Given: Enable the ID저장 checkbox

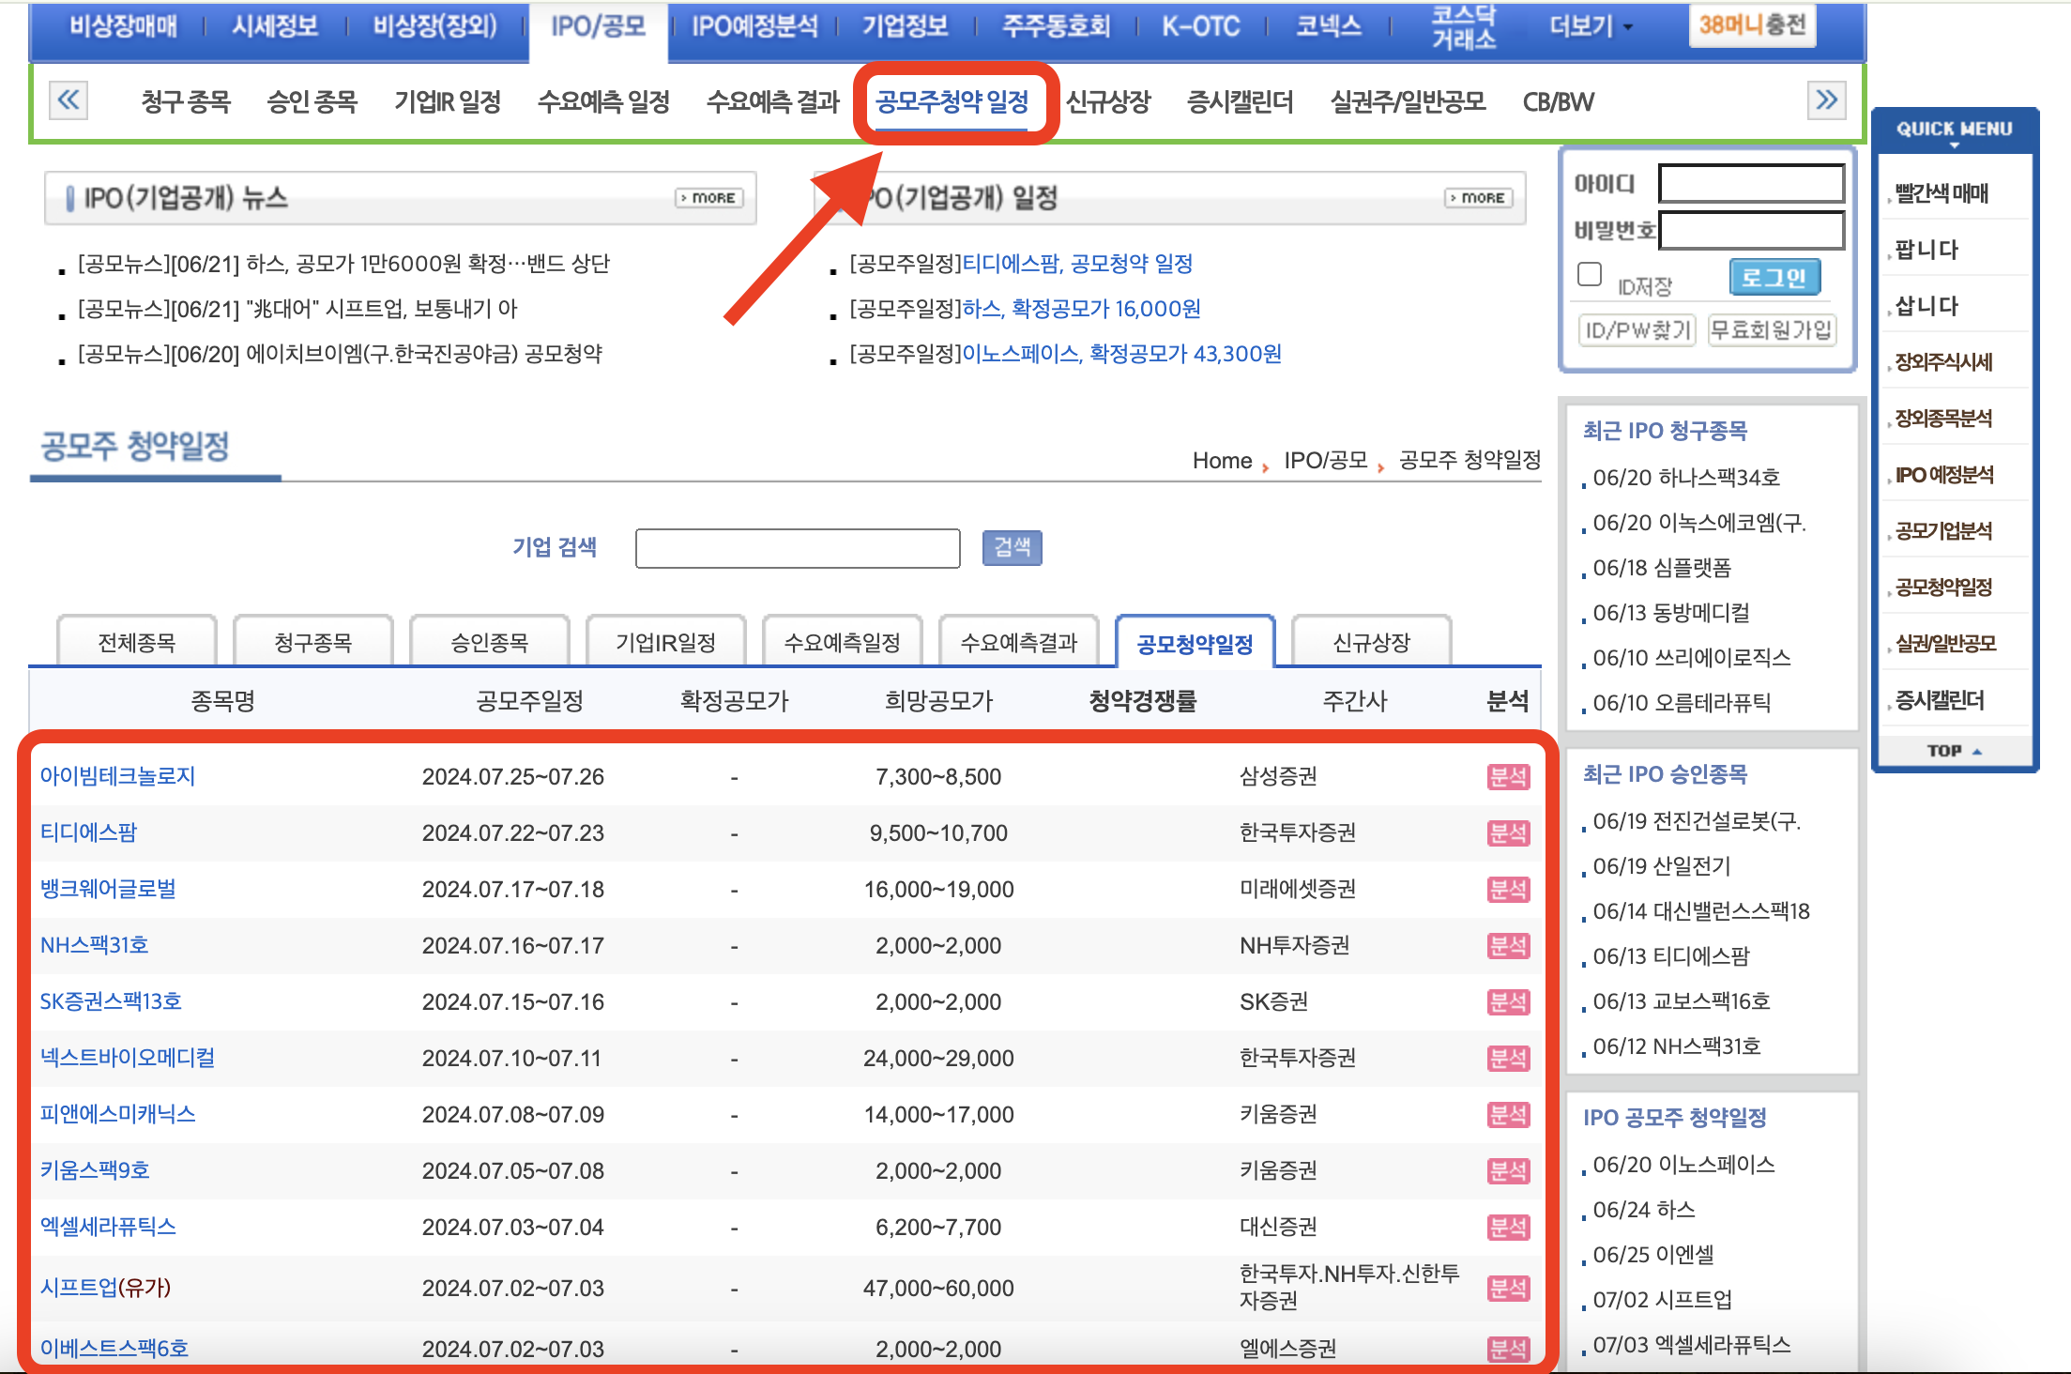Looking at the screenshot, I should [x=1590, y=273].
